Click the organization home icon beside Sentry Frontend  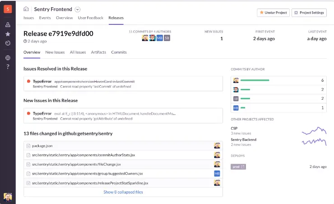(26, 9)
